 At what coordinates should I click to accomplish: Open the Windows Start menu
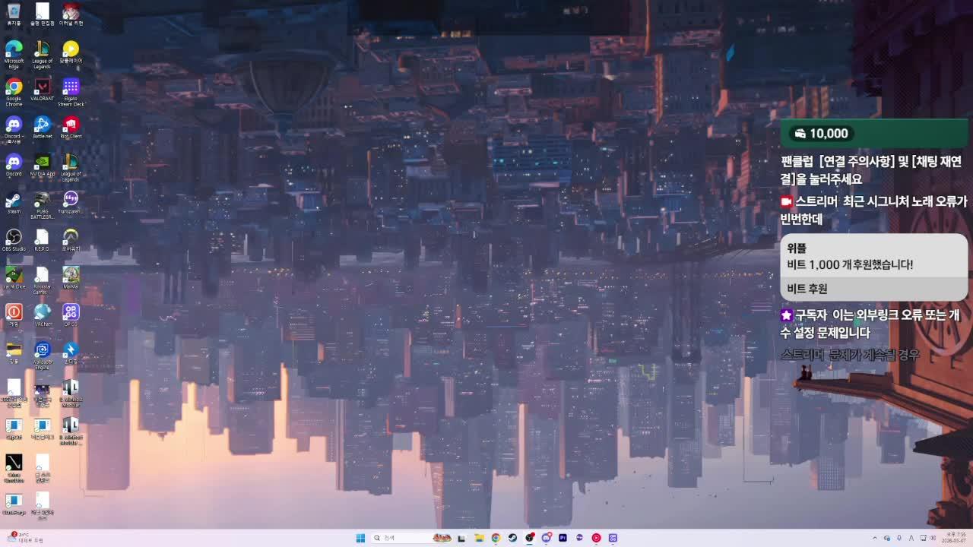pos(360,538)
